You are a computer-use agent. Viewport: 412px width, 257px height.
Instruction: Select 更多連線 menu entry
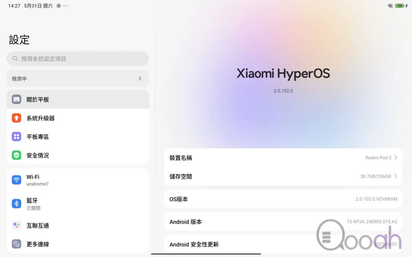click(78, 244)
